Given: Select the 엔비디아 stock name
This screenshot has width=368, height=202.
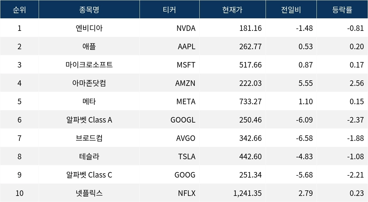Looking at the screenshot, I should (x=89, y=28).
